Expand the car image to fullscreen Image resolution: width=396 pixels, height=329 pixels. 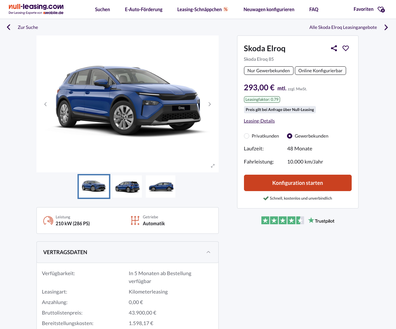pyautogui.click(x=213, y=166)
